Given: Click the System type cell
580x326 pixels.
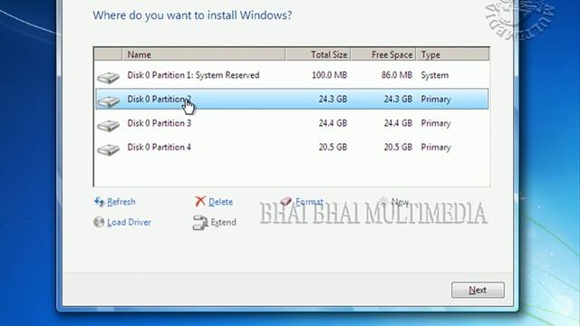Looking at the screenshot, I should 435,75.
